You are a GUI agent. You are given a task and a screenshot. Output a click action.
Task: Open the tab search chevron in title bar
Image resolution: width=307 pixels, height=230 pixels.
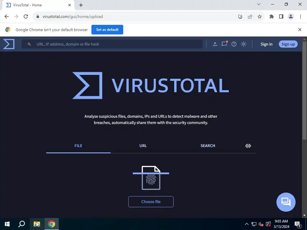pos(259,4)
